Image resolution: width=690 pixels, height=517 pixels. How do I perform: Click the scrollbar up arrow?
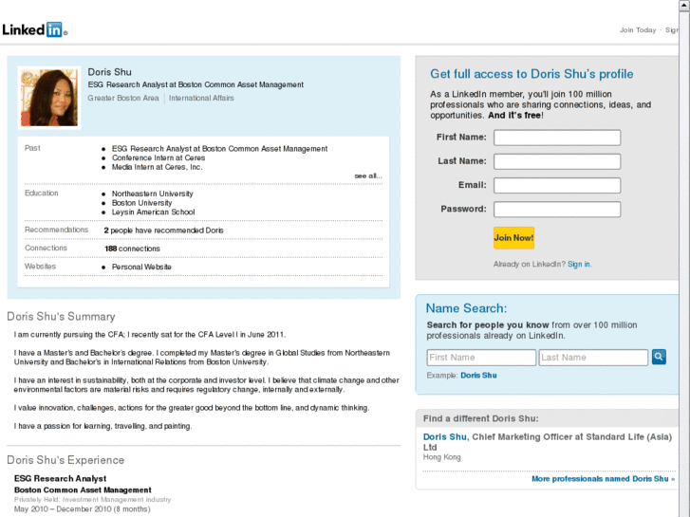click(x=684, y=5)
